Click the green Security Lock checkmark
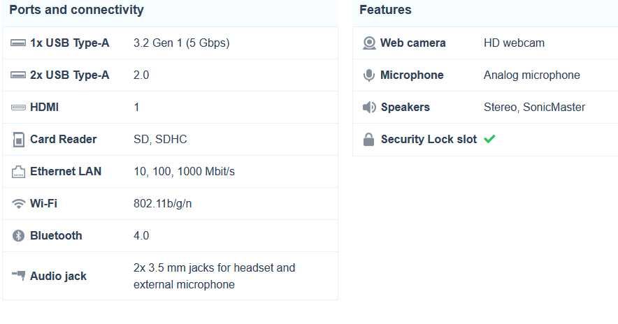 [489, 139]
